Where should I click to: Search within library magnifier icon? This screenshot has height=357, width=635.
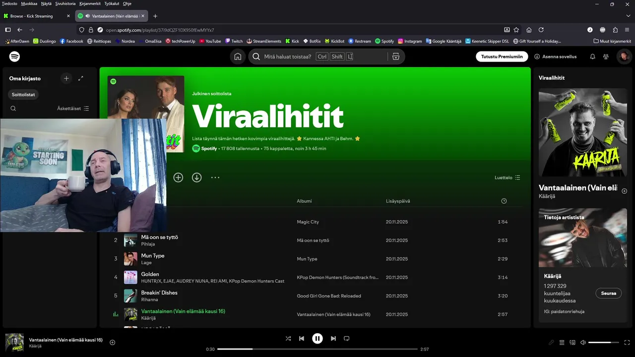pyautogui.click(x=13, y=109)
